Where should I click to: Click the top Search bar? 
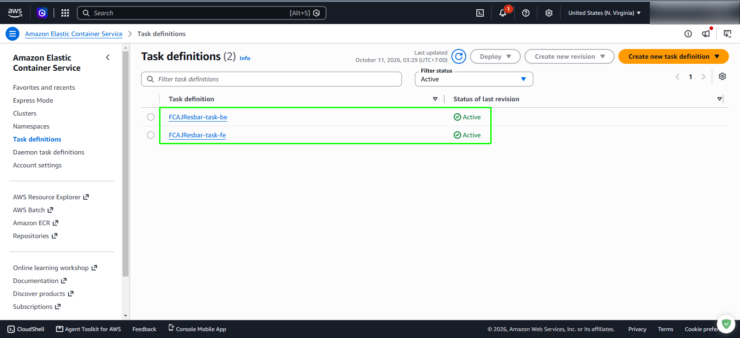pos(202,13)
